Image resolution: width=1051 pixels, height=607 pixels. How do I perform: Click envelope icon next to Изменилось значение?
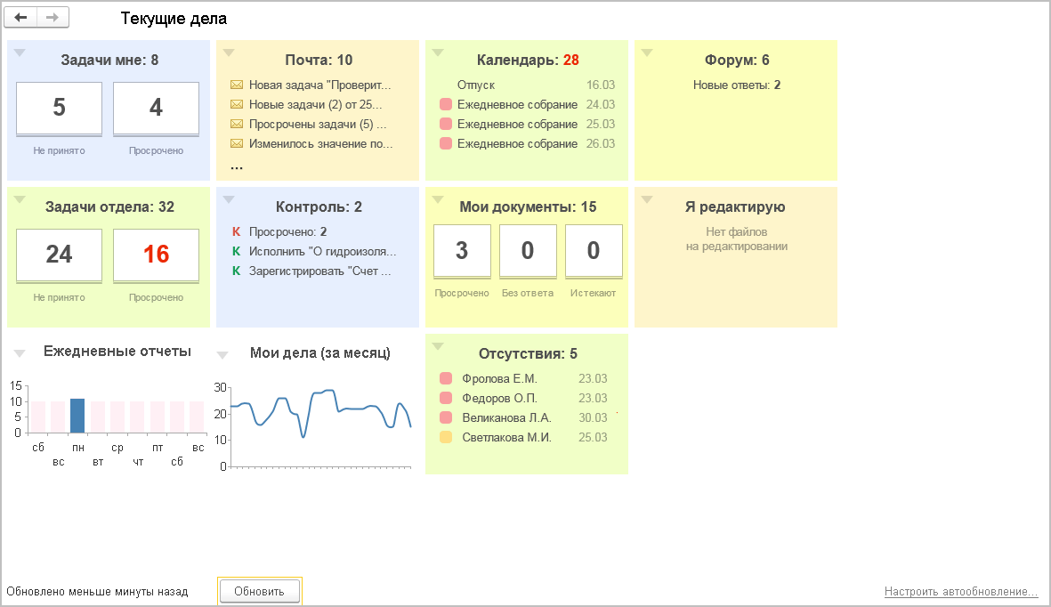coord(237,143)
